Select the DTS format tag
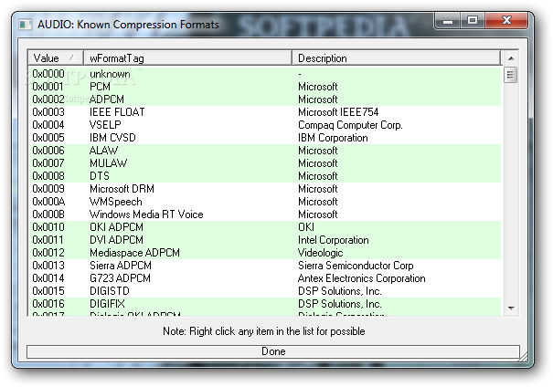This screenshot has width=553, height=387. [x=100, y=176]
